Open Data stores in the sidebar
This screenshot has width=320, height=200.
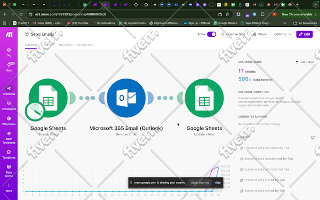pos(9,171)
